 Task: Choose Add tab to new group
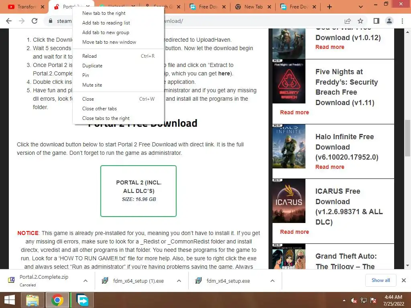[x=118, y=32]
